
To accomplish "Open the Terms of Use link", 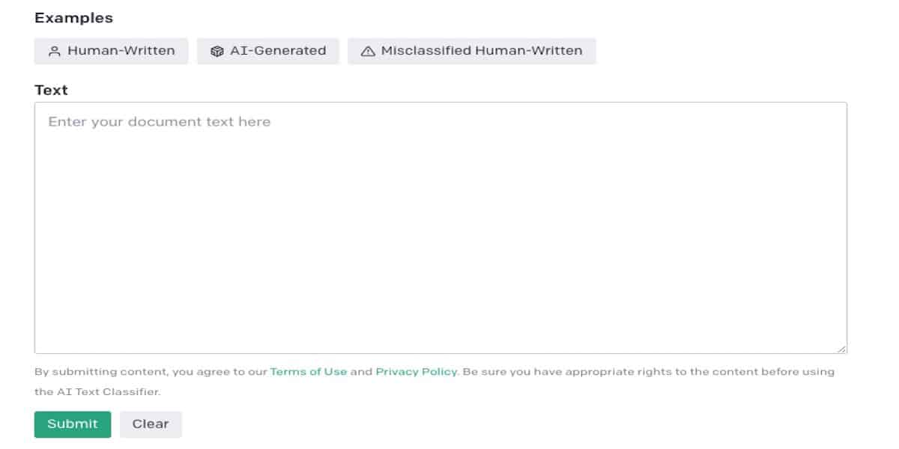I will point(309,372).
